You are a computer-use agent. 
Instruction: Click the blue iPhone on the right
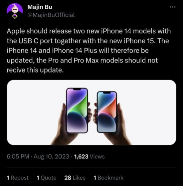tap(107, 112)
